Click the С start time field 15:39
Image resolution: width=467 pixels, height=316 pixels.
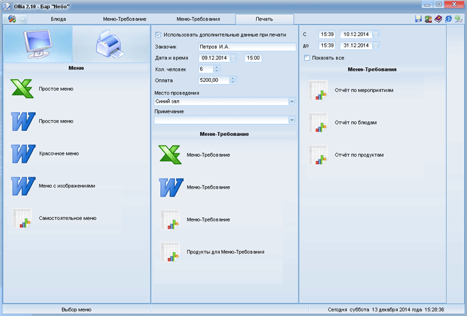click(x=327, y=35)
